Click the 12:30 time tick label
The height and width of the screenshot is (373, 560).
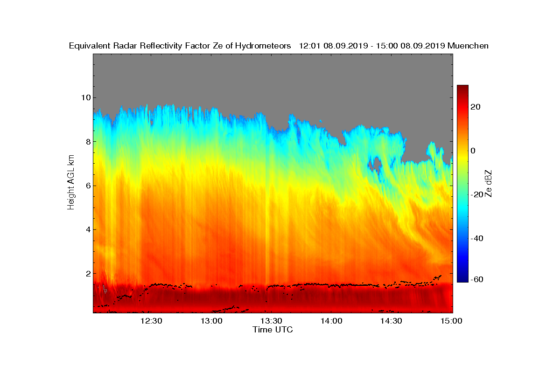click(151, 321)
